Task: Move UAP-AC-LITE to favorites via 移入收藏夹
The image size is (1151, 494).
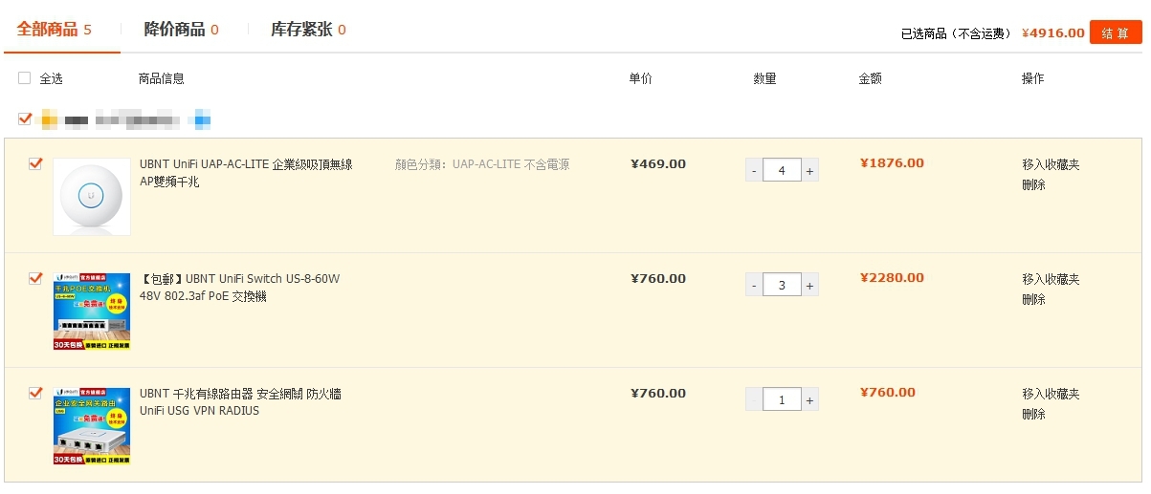Action: click(x=1051, y=164)
